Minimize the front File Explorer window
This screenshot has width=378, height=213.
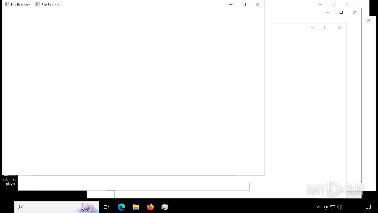click(231, 4)
